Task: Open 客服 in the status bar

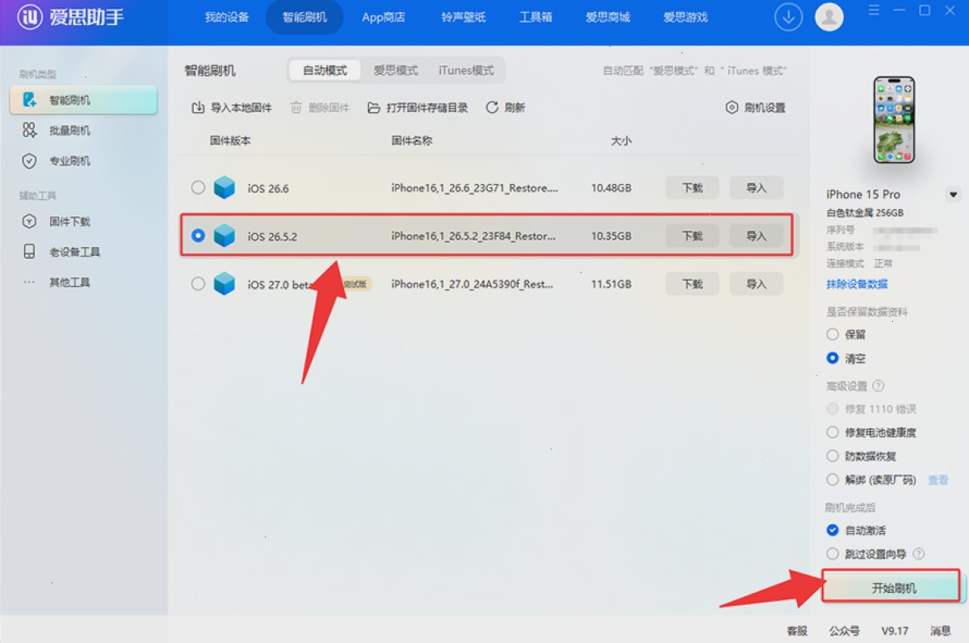Action: pos(797,631)
